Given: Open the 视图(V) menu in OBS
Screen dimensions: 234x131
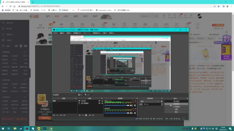Looking at the screenshot, I should click(x=69, y=33).
